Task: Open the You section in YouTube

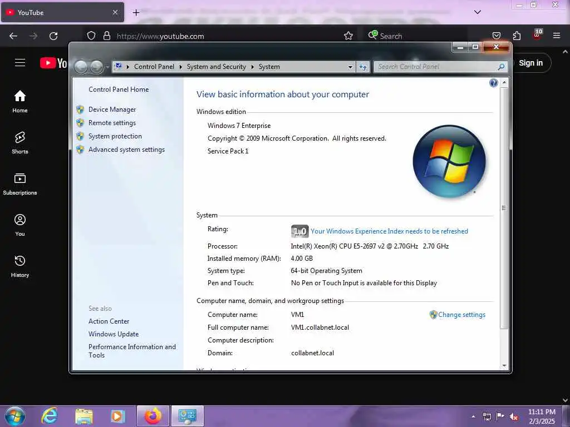Action: click(x=20, y=225)
